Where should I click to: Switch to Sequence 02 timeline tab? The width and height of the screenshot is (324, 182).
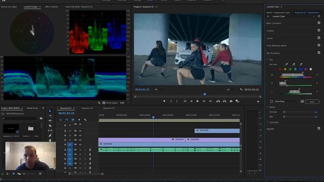(x=109, y=108)
